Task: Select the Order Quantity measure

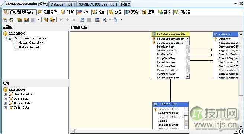Action: point(31,42)
